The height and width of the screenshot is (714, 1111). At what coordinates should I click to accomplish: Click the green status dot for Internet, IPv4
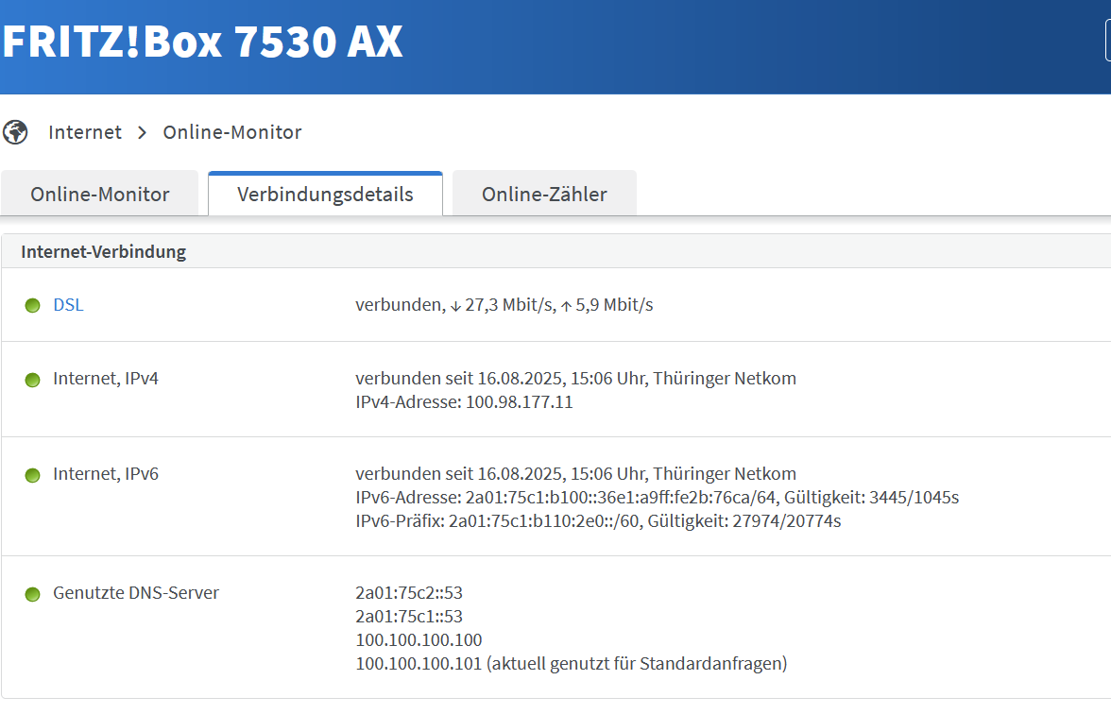[x=32, y=380]
